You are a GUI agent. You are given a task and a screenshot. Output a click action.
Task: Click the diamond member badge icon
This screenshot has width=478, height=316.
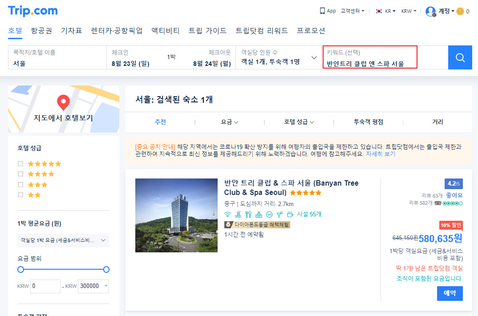pyautogui.click(x=228, y=225)
